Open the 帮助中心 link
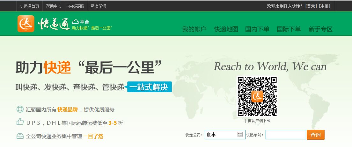This screenshot has width=352, height=147. pyautogui.click(x=53, y=6)
